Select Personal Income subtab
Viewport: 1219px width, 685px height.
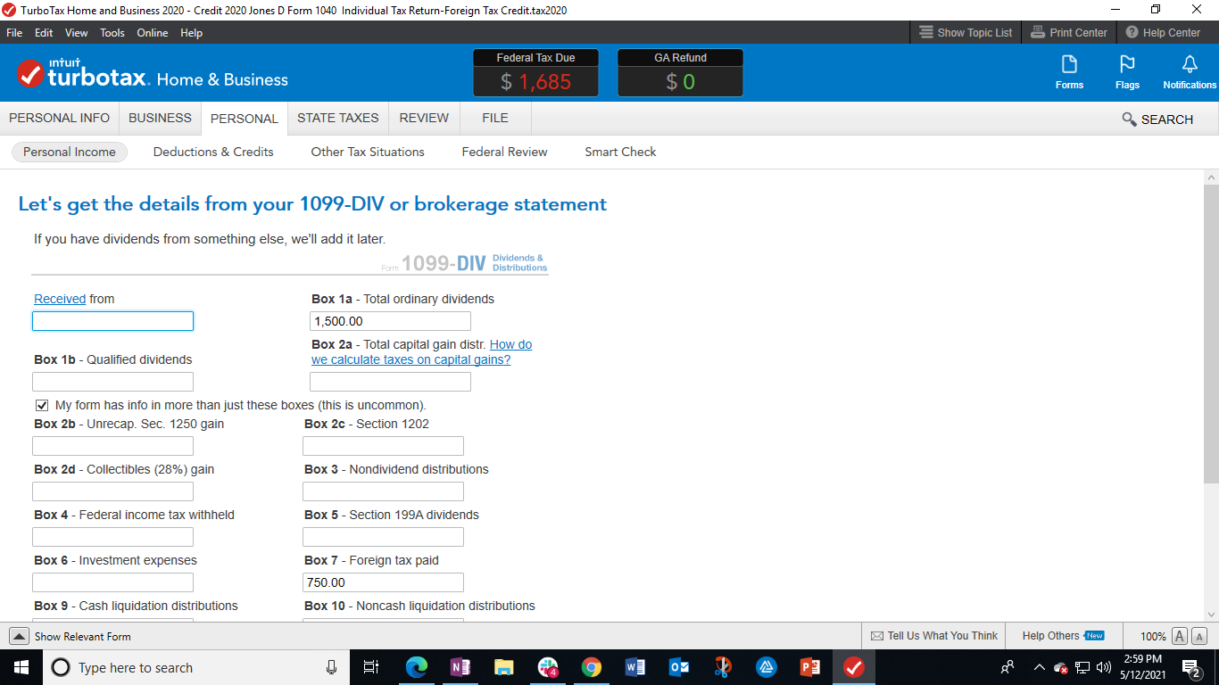tap(70, 152)
